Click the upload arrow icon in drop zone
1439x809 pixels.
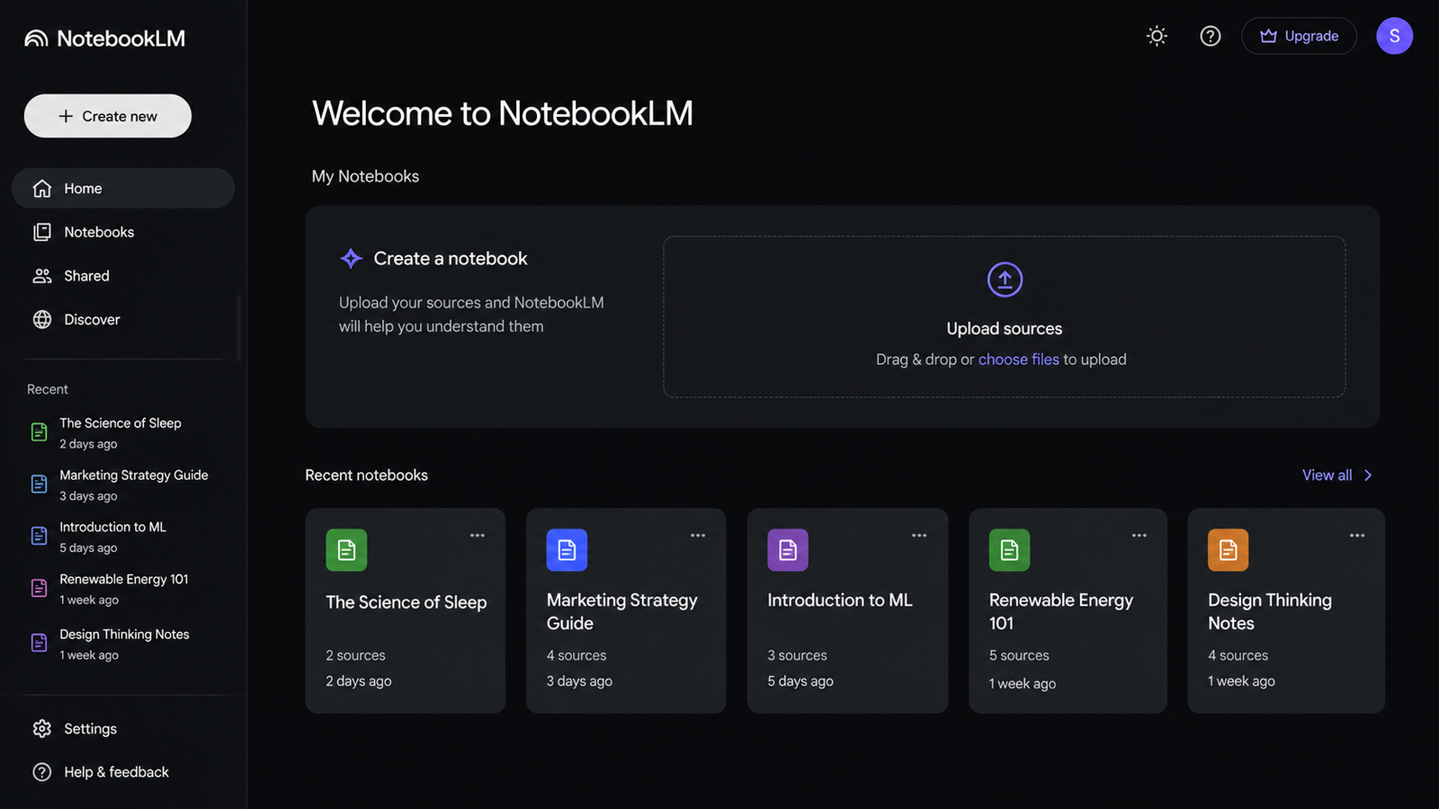(x=1005, y=280)
